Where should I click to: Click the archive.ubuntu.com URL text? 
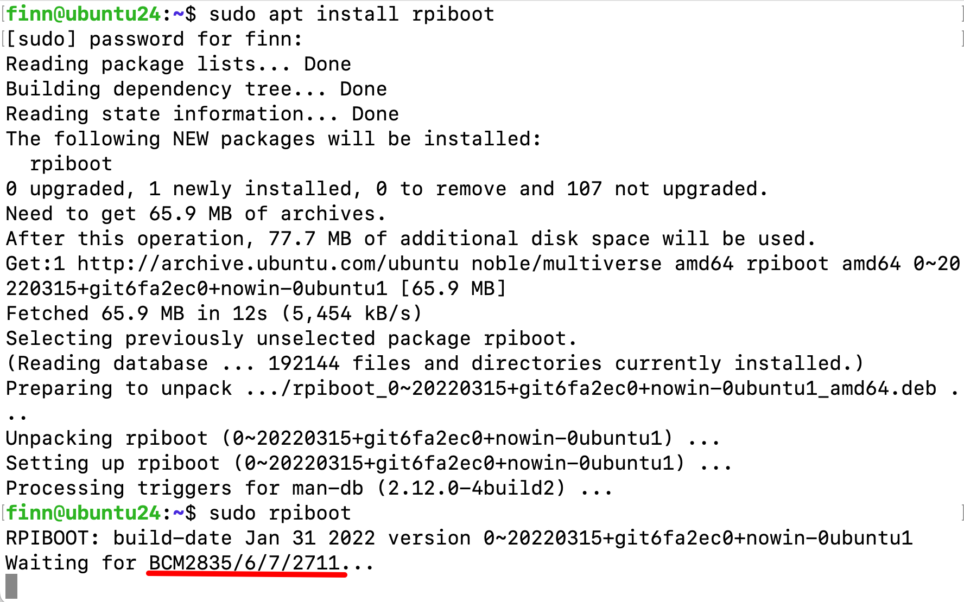click(x=268, y=264)
